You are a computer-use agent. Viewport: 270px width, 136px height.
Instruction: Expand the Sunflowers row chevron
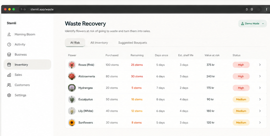tap(260, 123)
